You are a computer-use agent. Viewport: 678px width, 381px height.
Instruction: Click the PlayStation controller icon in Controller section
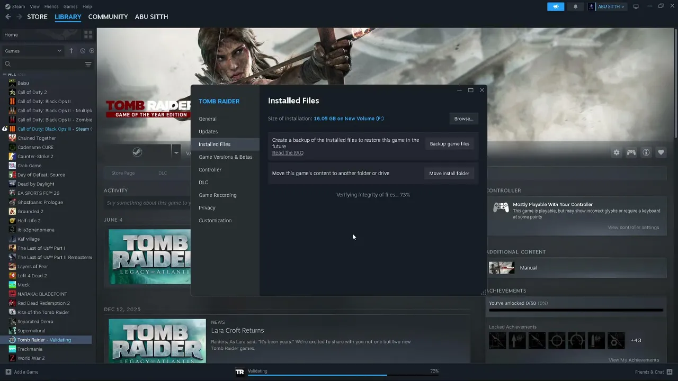(x=501, y=207)
